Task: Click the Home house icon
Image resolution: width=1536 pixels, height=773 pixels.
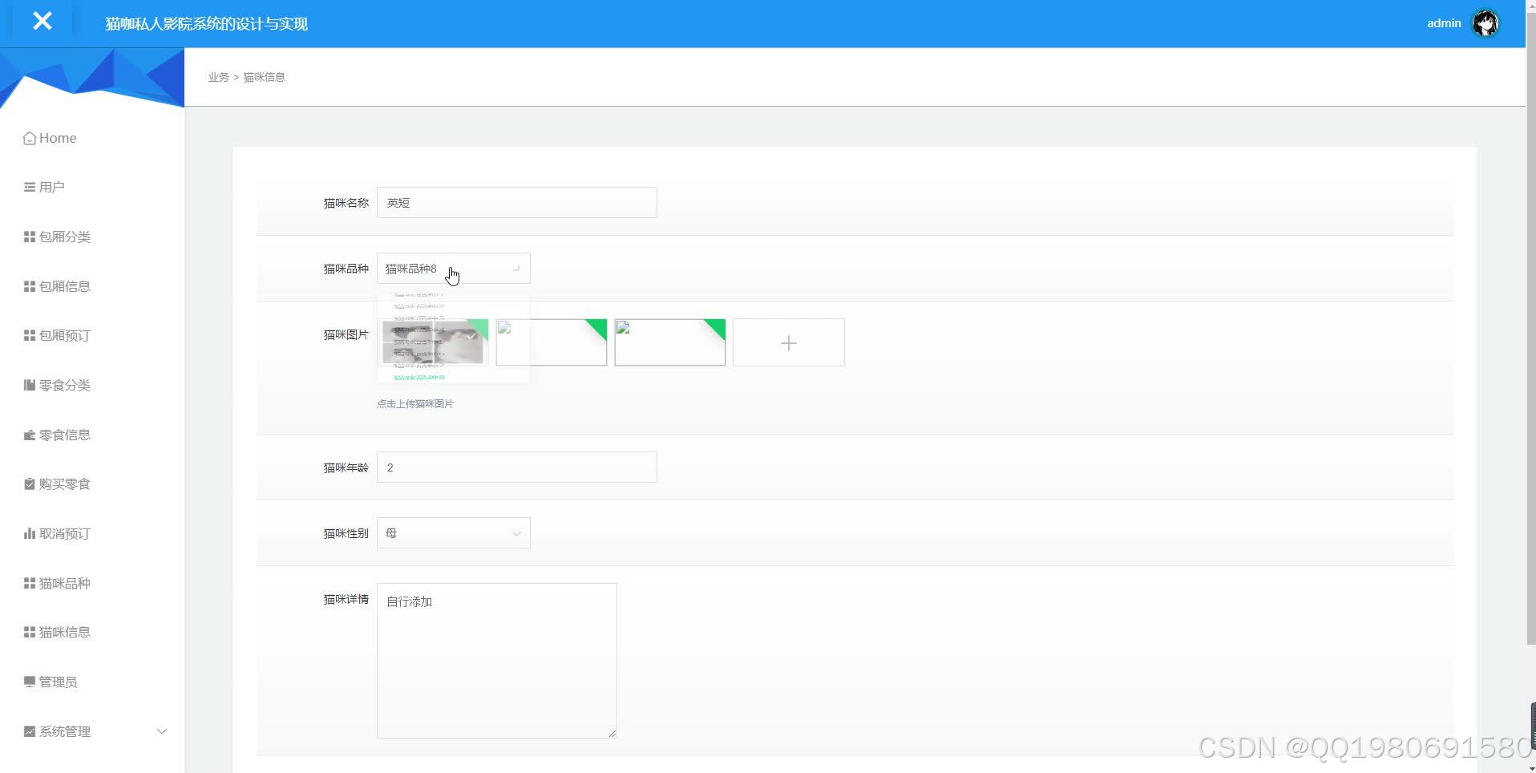Action: tap(30, 138)
